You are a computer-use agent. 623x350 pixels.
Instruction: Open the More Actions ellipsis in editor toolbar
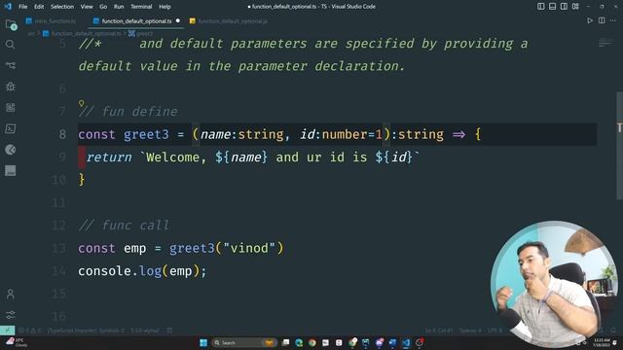pos(613,20)
